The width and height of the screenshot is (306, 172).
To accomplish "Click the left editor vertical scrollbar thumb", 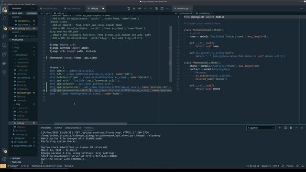I will point(171,54).
